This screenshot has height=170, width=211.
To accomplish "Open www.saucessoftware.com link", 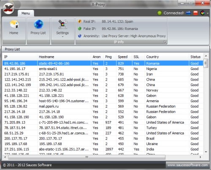I will pos(187,165).
